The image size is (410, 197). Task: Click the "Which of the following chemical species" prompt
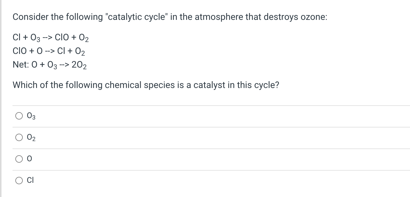146,85
